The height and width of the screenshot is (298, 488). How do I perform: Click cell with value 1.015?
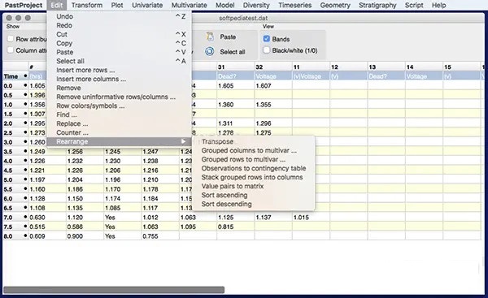coord(311,218)
